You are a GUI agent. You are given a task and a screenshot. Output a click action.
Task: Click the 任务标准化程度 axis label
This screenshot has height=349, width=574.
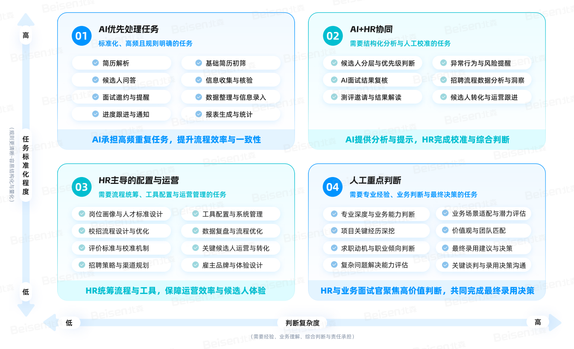point(26,165)
